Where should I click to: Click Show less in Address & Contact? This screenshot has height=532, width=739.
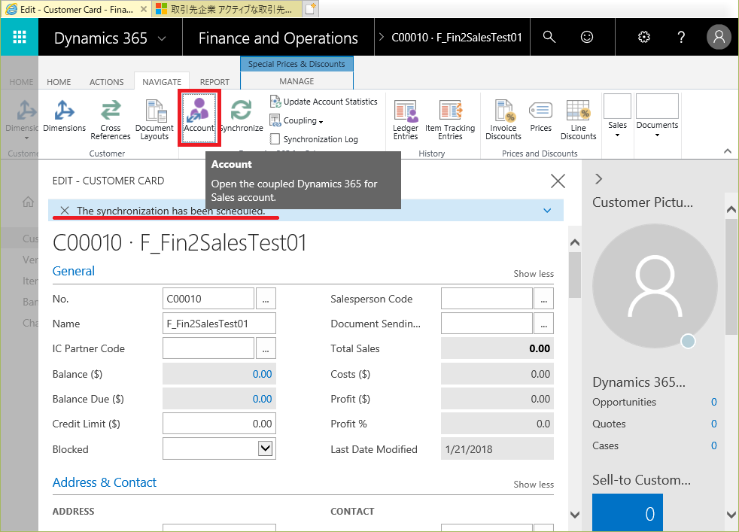point(534,485)
